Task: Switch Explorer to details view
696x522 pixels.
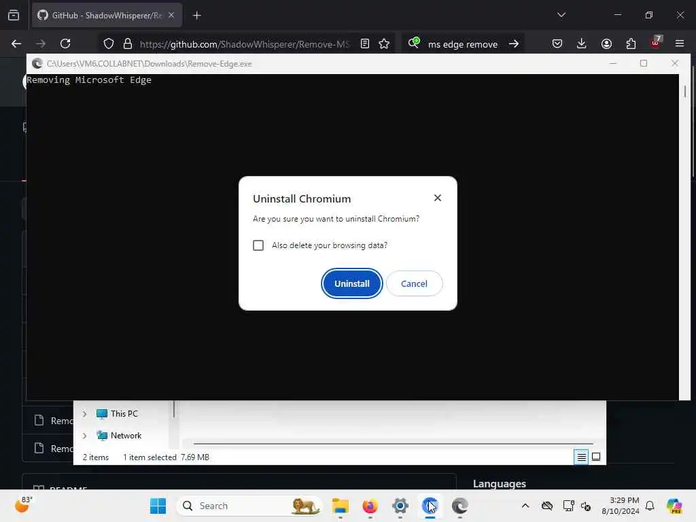Action: point(581,457)
